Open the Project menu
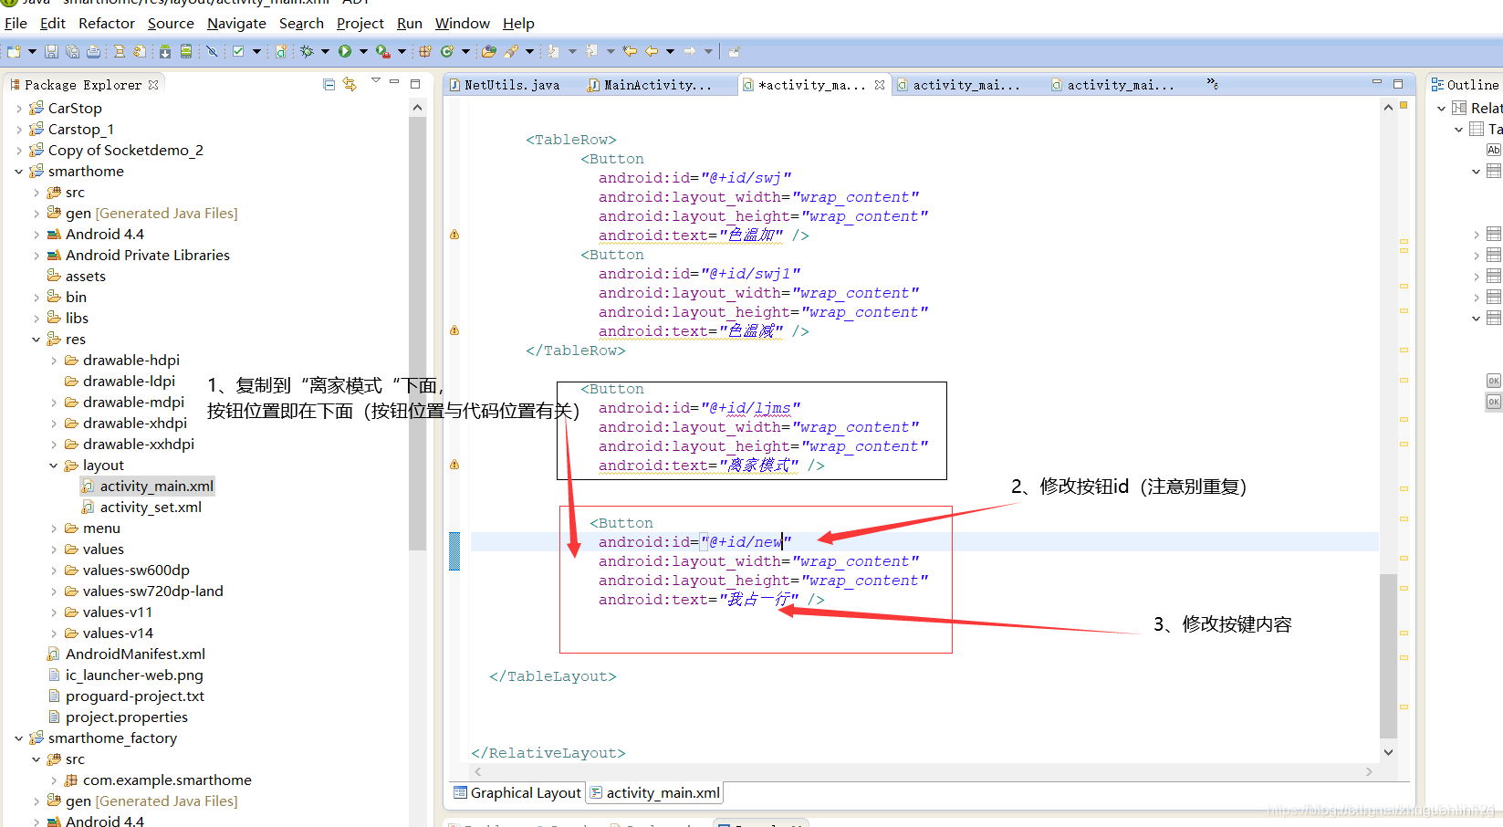The image size is (1503, 827). pos(360,23)
